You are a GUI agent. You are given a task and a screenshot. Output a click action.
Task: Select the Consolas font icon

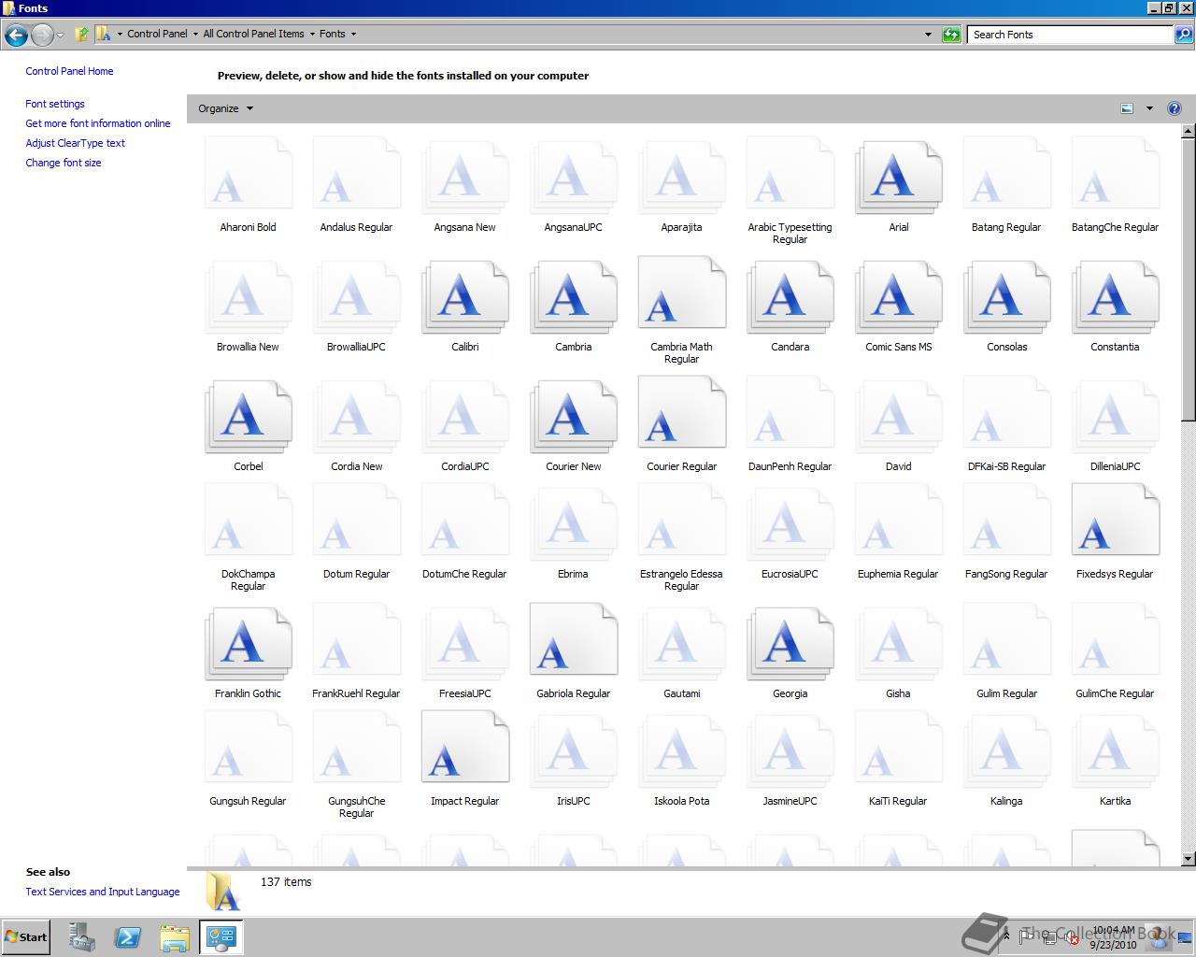click(x=1006, y=297)
